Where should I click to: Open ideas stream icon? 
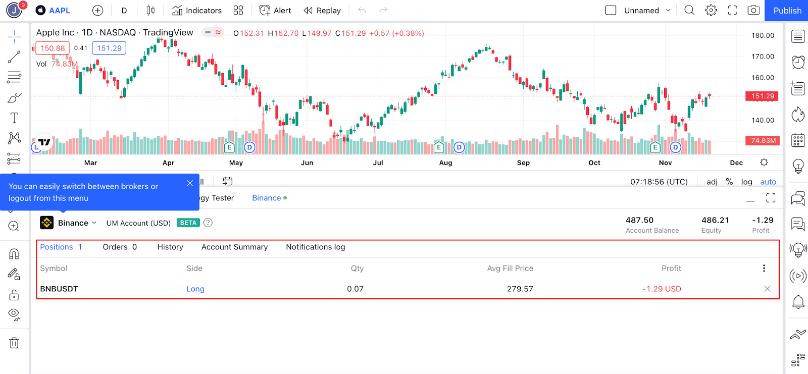(x=798, y=250)
